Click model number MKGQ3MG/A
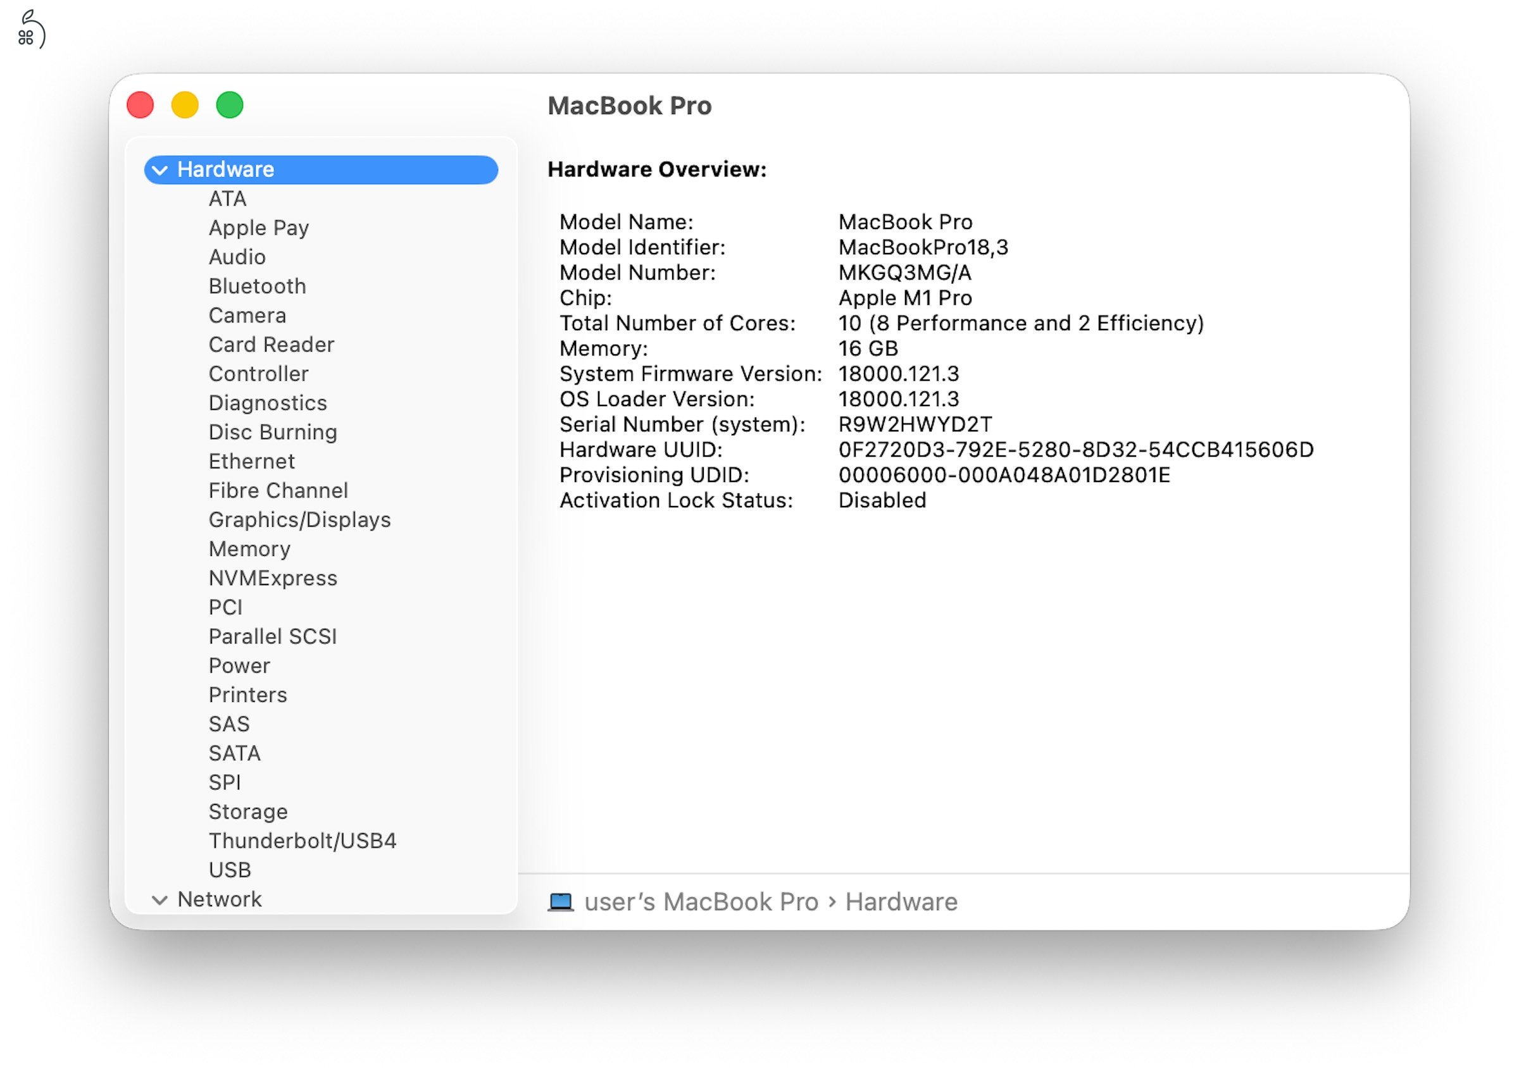The width and height of the screenshot is (1519, 1074). point(905,273)
